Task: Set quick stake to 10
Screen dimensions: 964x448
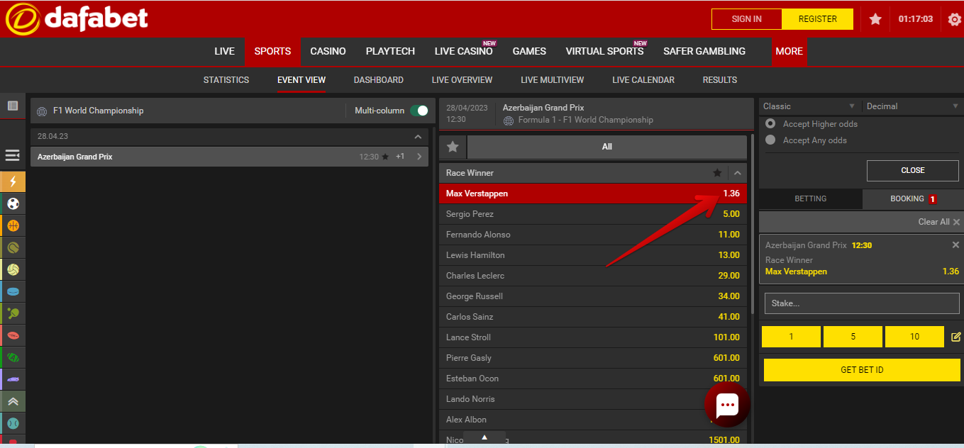Action: tap(914, 337)
